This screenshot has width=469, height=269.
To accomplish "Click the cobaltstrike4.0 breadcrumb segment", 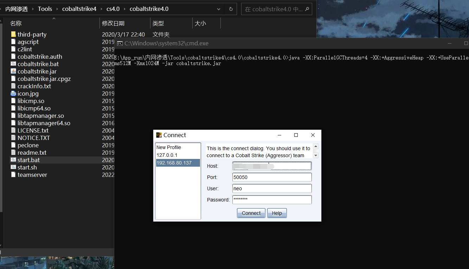I will pos(149,9).
